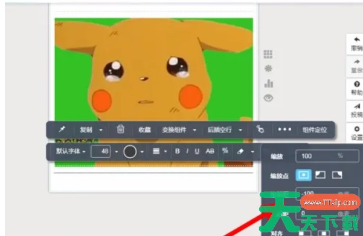Click the 缩放 scale field showing 100
This screenshot has width=363, height=236.
tap(327, 156)
